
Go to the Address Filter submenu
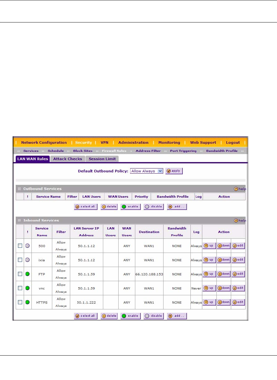[x=148, y=151]
